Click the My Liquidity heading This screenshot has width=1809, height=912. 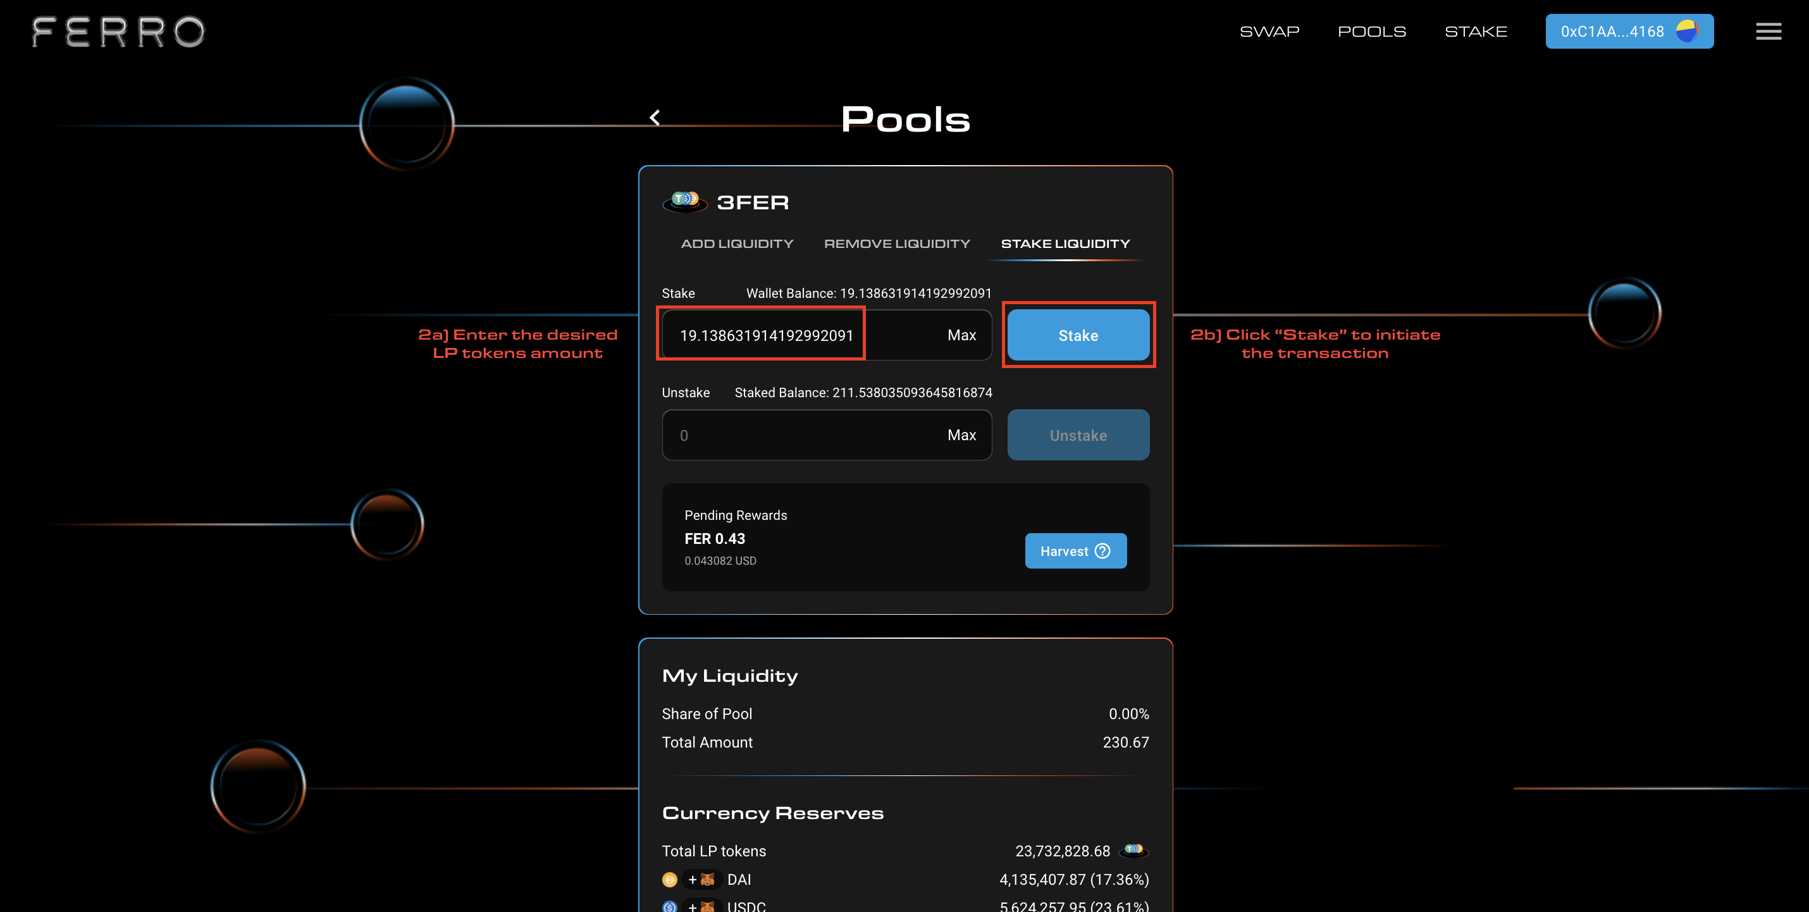730,675
